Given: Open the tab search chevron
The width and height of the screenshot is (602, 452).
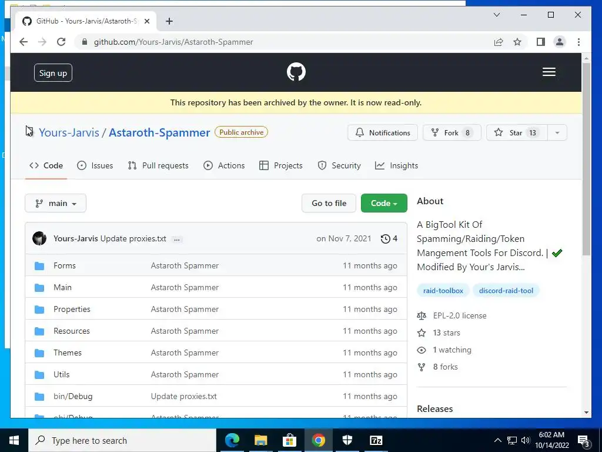Looking at the screenshot, I should click(496, 15).
